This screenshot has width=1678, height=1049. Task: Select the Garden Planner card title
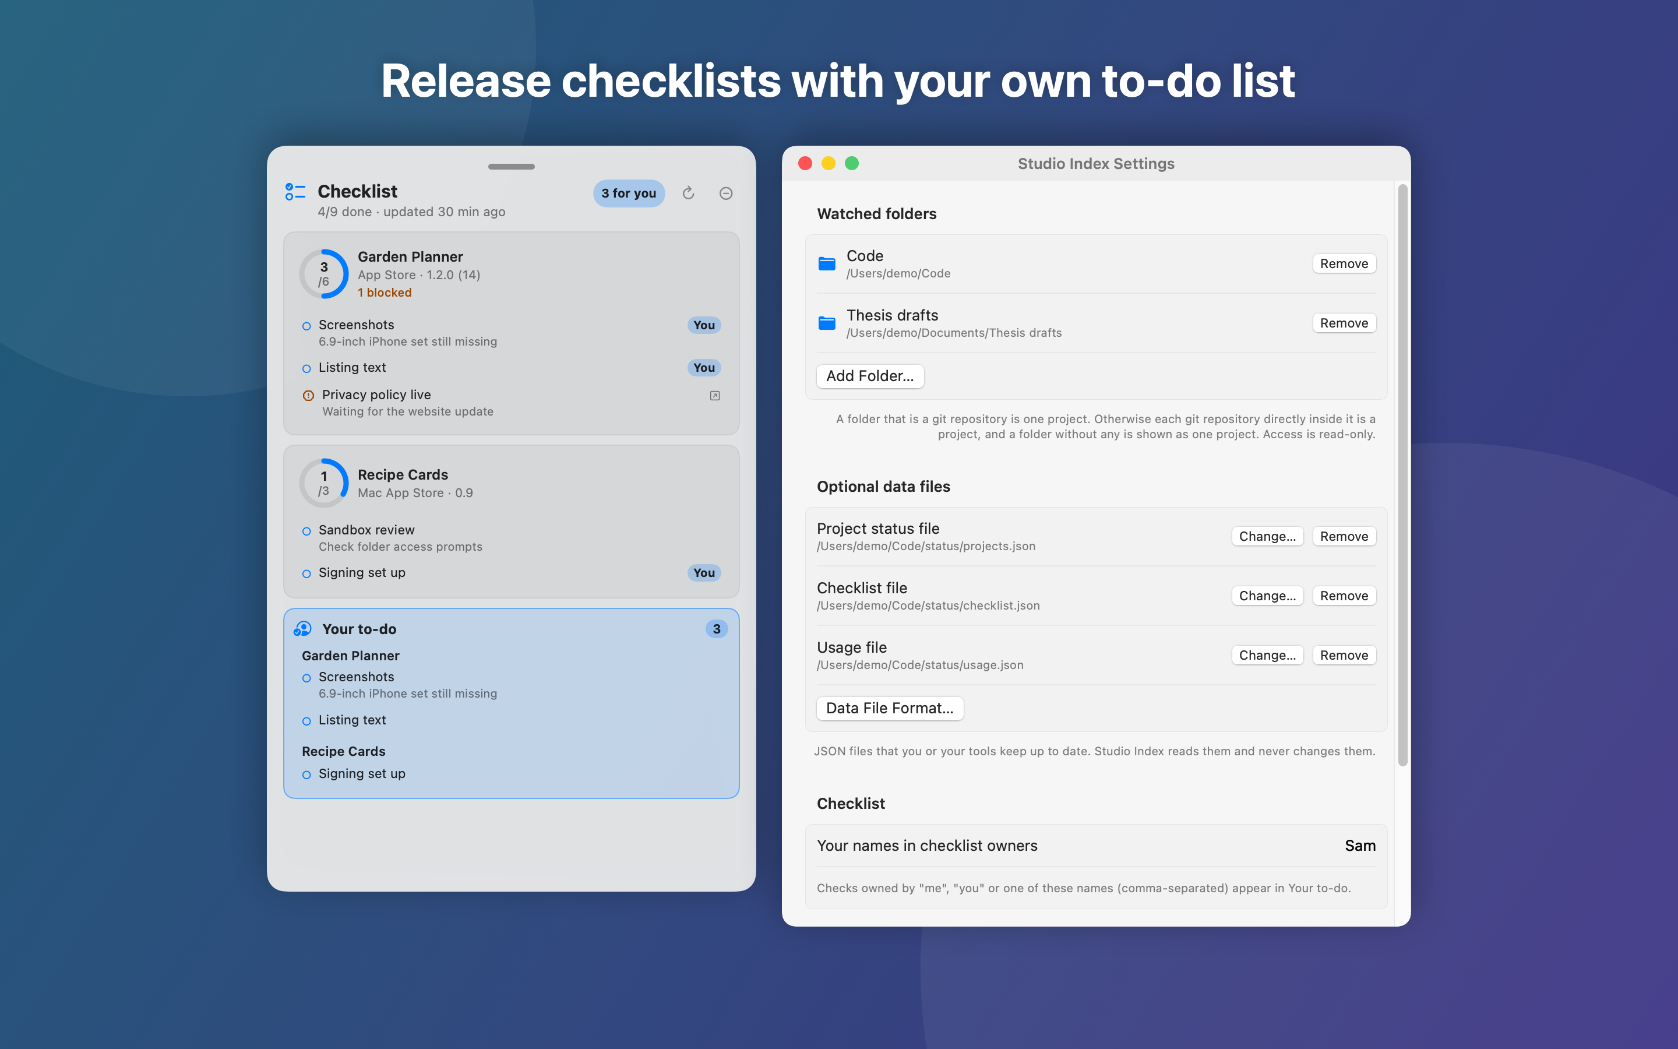click(411, 256)
